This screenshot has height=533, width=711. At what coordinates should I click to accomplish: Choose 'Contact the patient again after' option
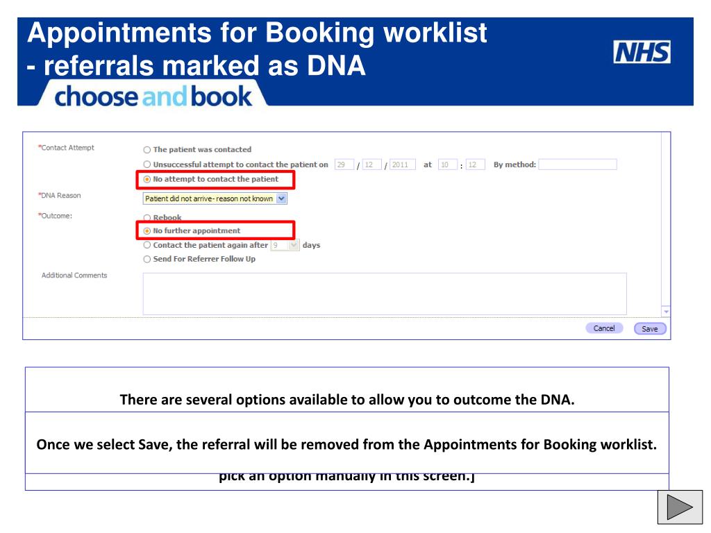147,245
